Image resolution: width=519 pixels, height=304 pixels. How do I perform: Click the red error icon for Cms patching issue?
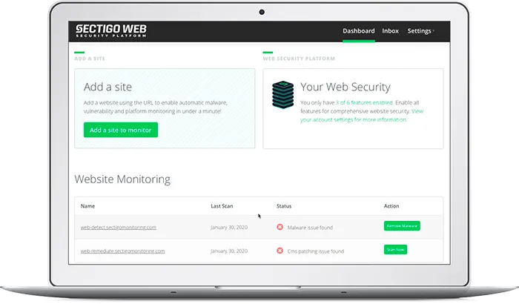280,251
